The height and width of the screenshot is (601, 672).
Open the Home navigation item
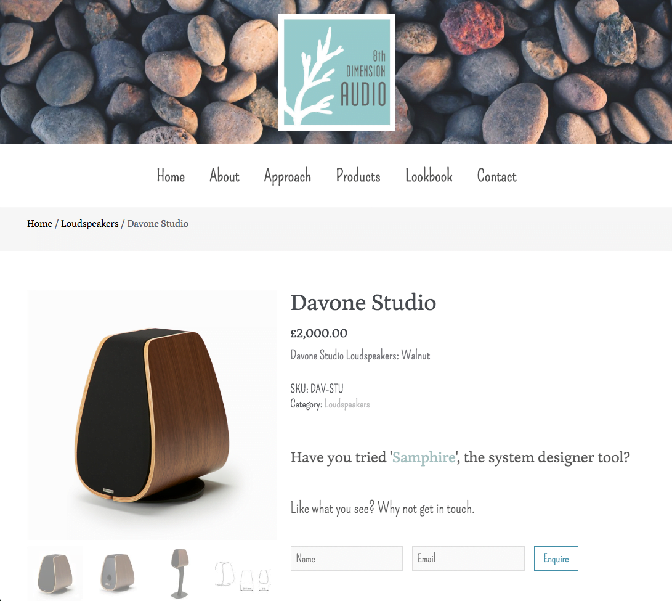click(x=171, y=176)
